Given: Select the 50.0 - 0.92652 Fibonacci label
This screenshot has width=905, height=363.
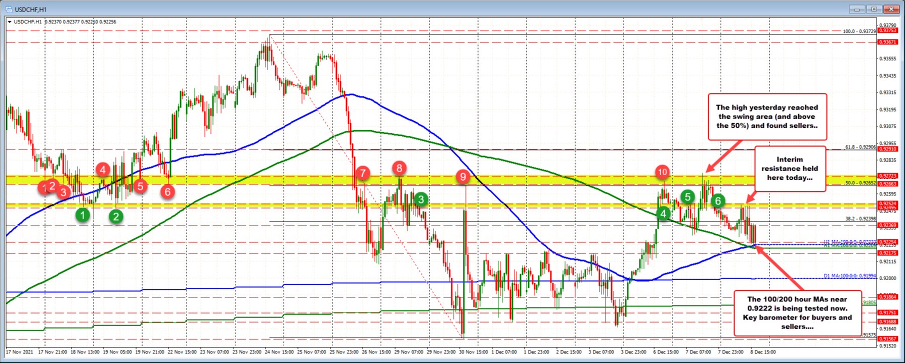Looking at the screenshot, I should point(860,183).
